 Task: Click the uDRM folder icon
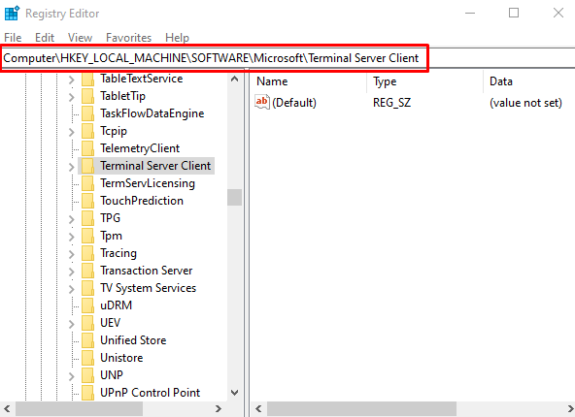click(x=88, y=305)
